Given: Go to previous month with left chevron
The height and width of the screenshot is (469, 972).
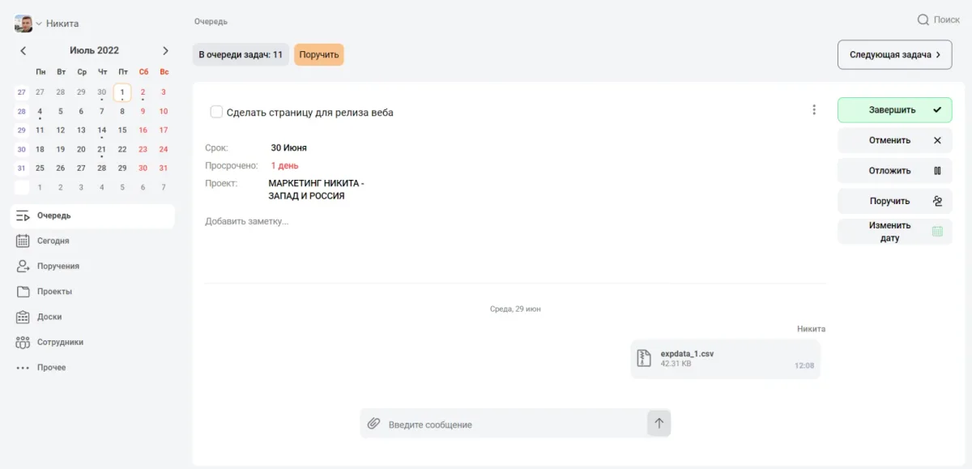Looking at the screenshot, I should coord(23,49).
